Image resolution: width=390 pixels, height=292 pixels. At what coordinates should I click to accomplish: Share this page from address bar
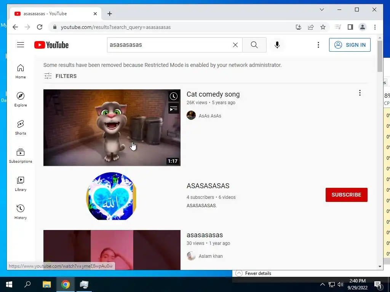[311, 27]
